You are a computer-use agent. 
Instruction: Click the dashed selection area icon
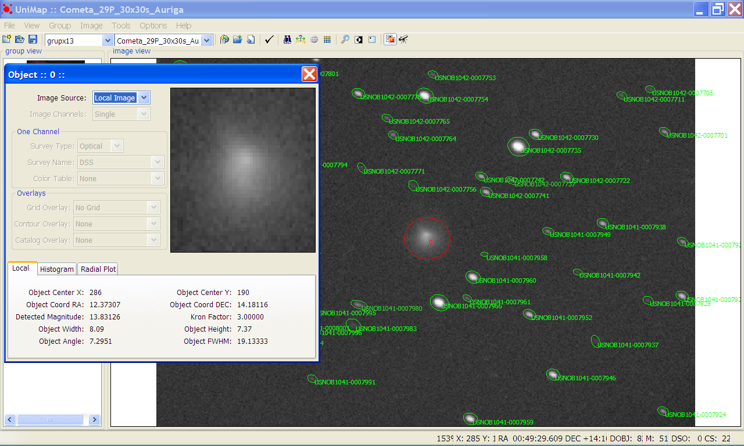(x=372, y=39)
